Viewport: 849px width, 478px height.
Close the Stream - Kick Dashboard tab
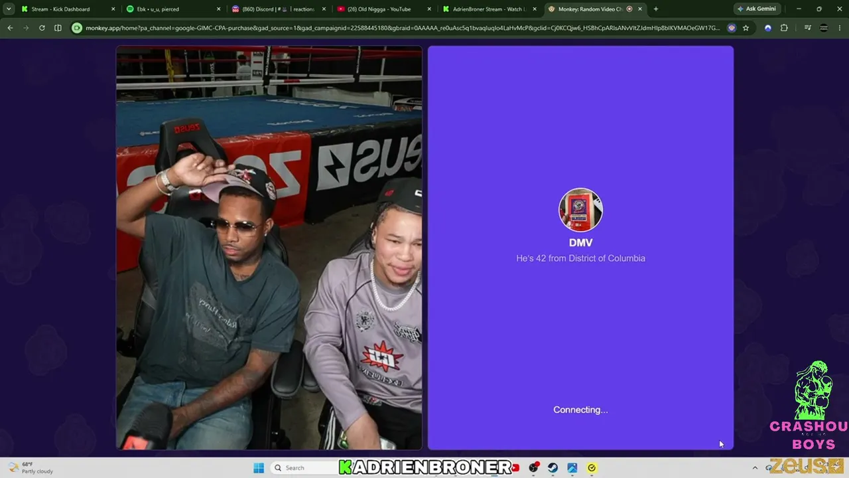tap(113, 9)
